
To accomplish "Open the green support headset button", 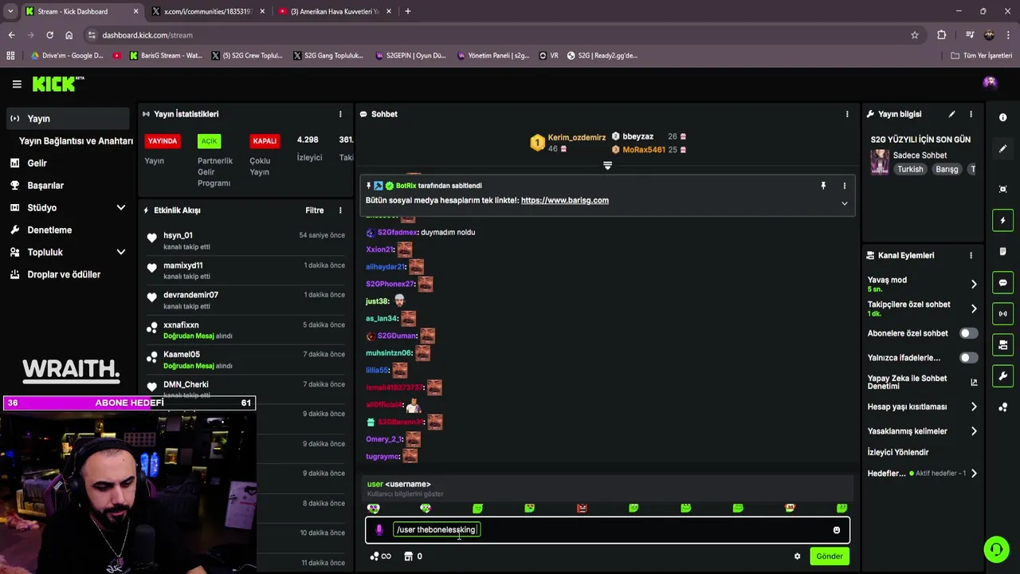I will (995, 549).
